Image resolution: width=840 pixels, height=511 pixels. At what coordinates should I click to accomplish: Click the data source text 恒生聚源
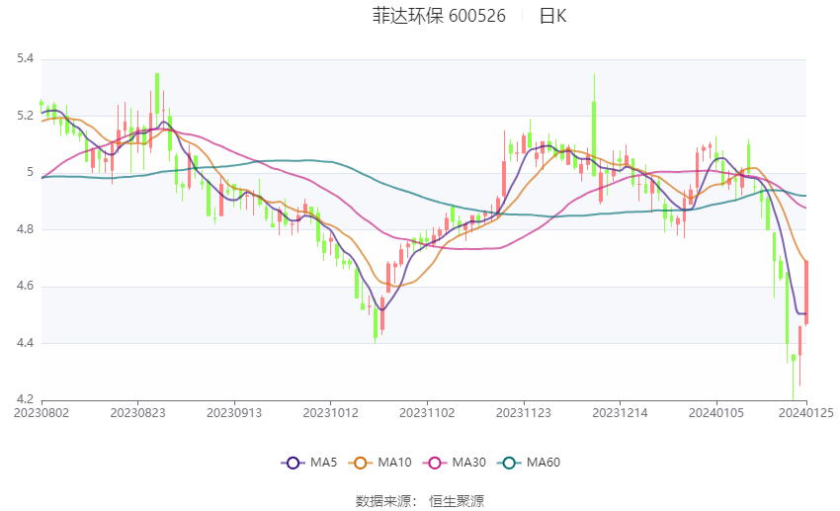pos(457,501)
